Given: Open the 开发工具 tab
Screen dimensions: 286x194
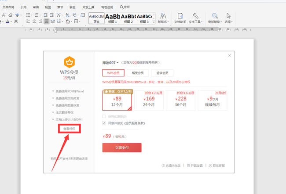Looking at the screenshot, I should (88, 7).
